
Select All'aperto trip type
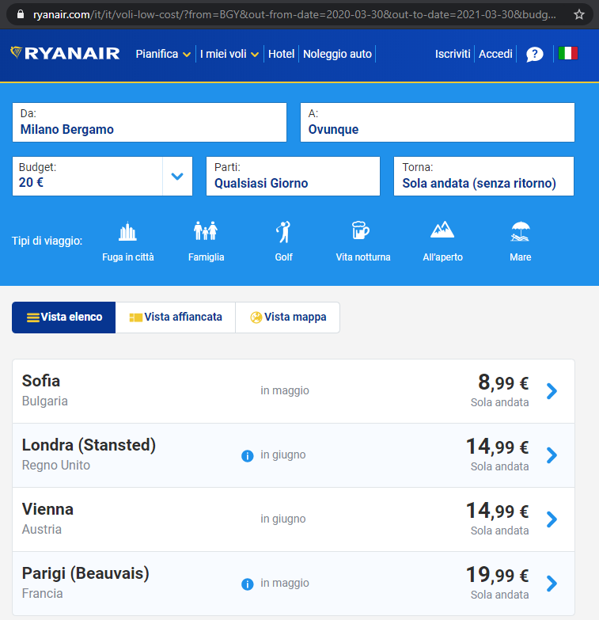(442, 242)
